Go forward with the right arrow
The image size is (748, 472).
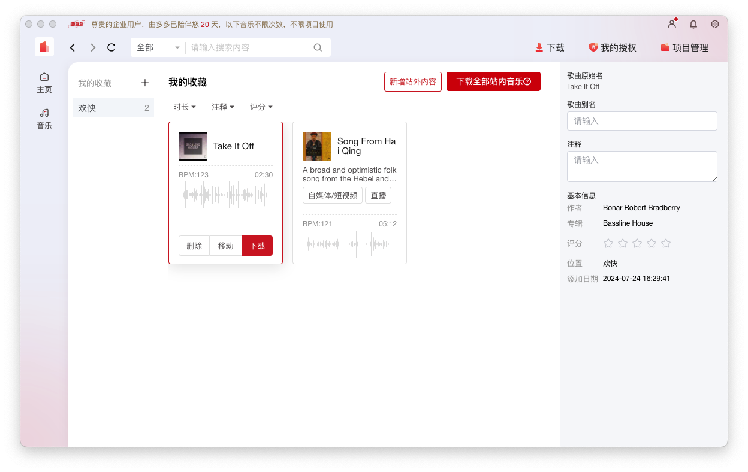93,47
